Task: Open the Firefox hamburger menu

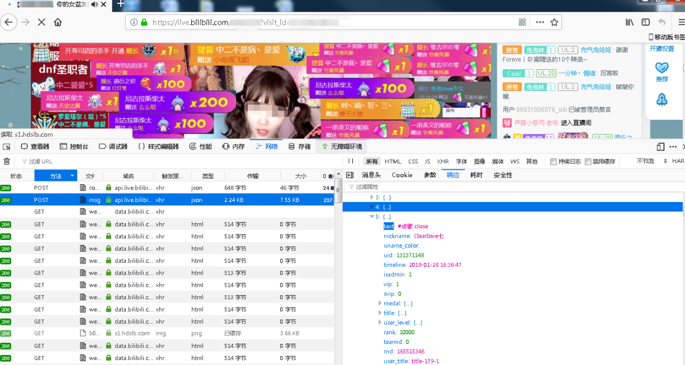Action: 681,22
